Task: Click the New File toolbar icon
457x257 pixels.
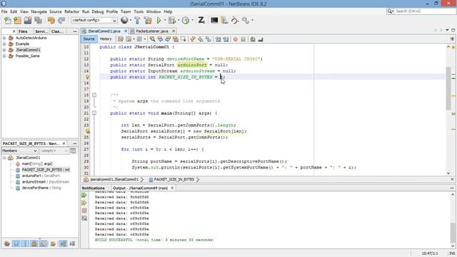Action: [8, 21]
